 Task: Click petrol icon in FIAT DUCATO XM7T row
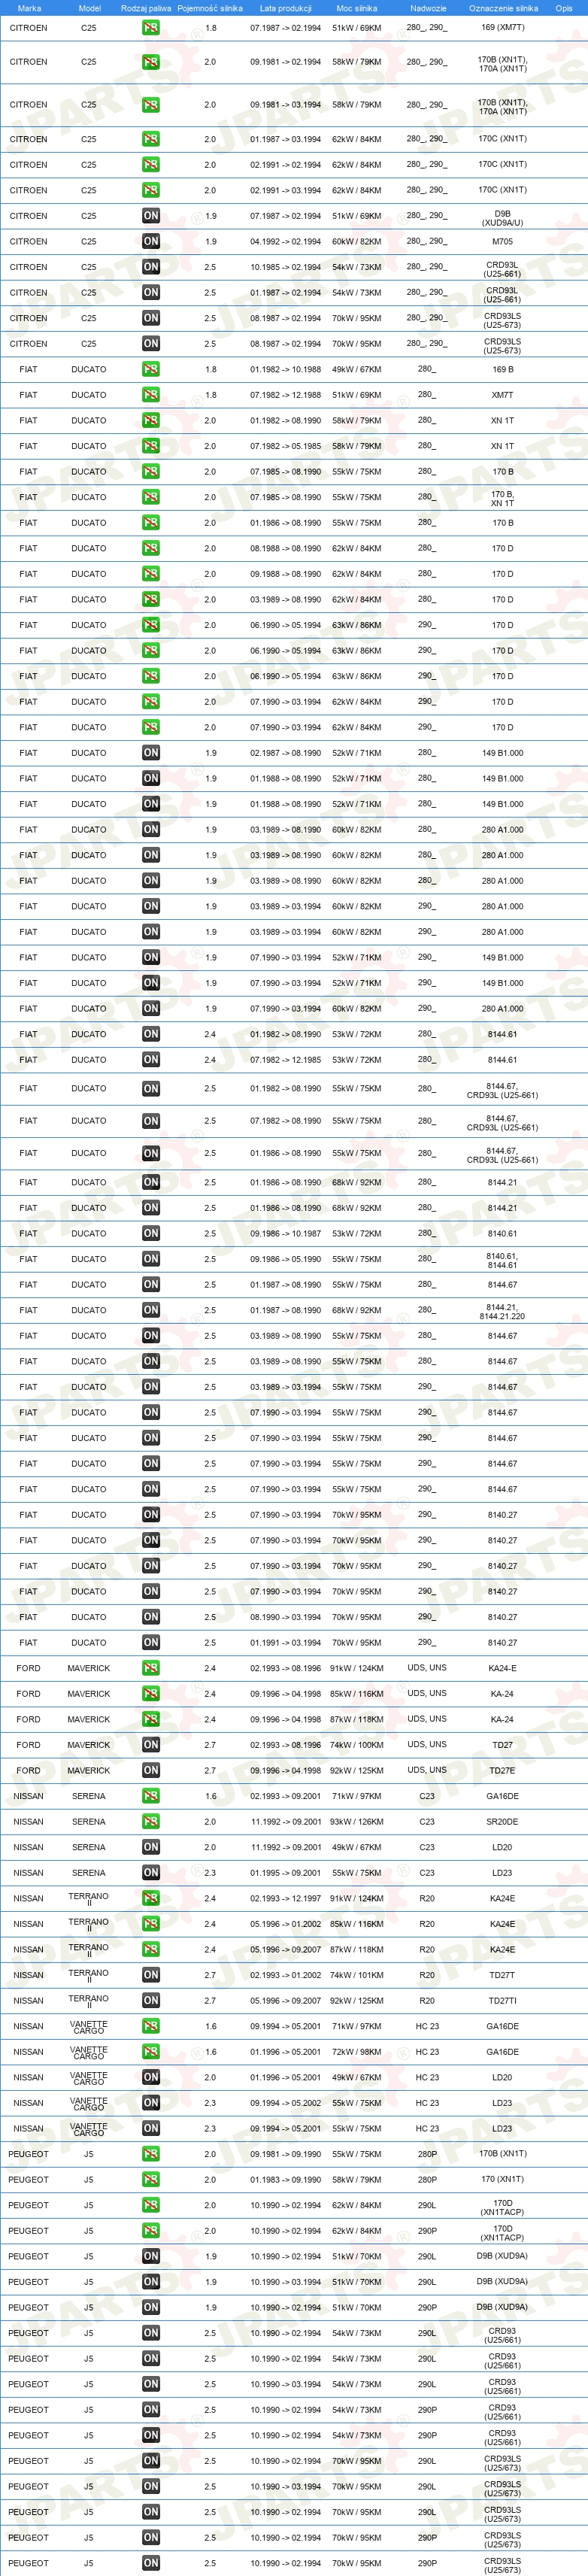click(150, 395)
